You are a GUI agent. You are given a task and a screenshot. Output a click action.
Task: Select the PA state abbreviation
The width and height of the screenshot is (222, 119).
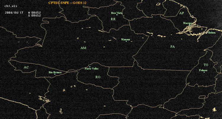point(173,46)
